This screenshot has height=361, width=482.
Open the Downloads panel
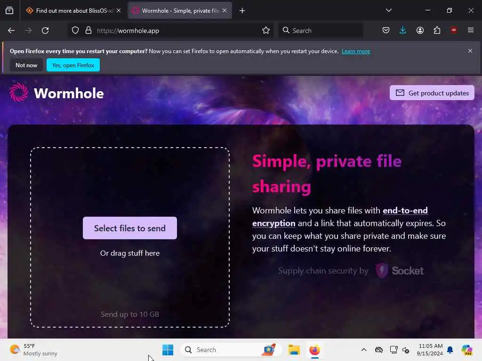click(x=403, y=30)
